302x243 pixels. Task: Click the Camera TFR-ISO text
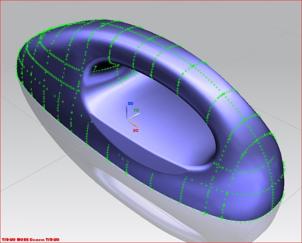[45, 240]
